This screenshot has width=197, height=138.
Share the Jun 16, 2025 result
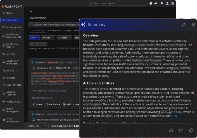point(38,104)
